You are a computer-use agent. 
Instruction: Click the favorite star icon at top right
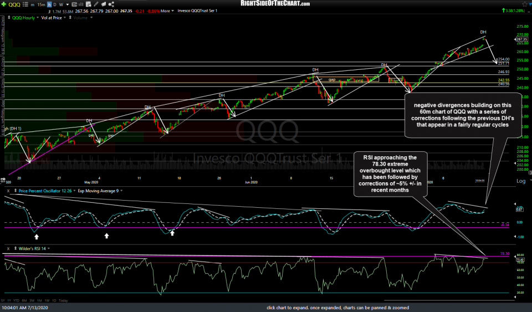point(525,4)
